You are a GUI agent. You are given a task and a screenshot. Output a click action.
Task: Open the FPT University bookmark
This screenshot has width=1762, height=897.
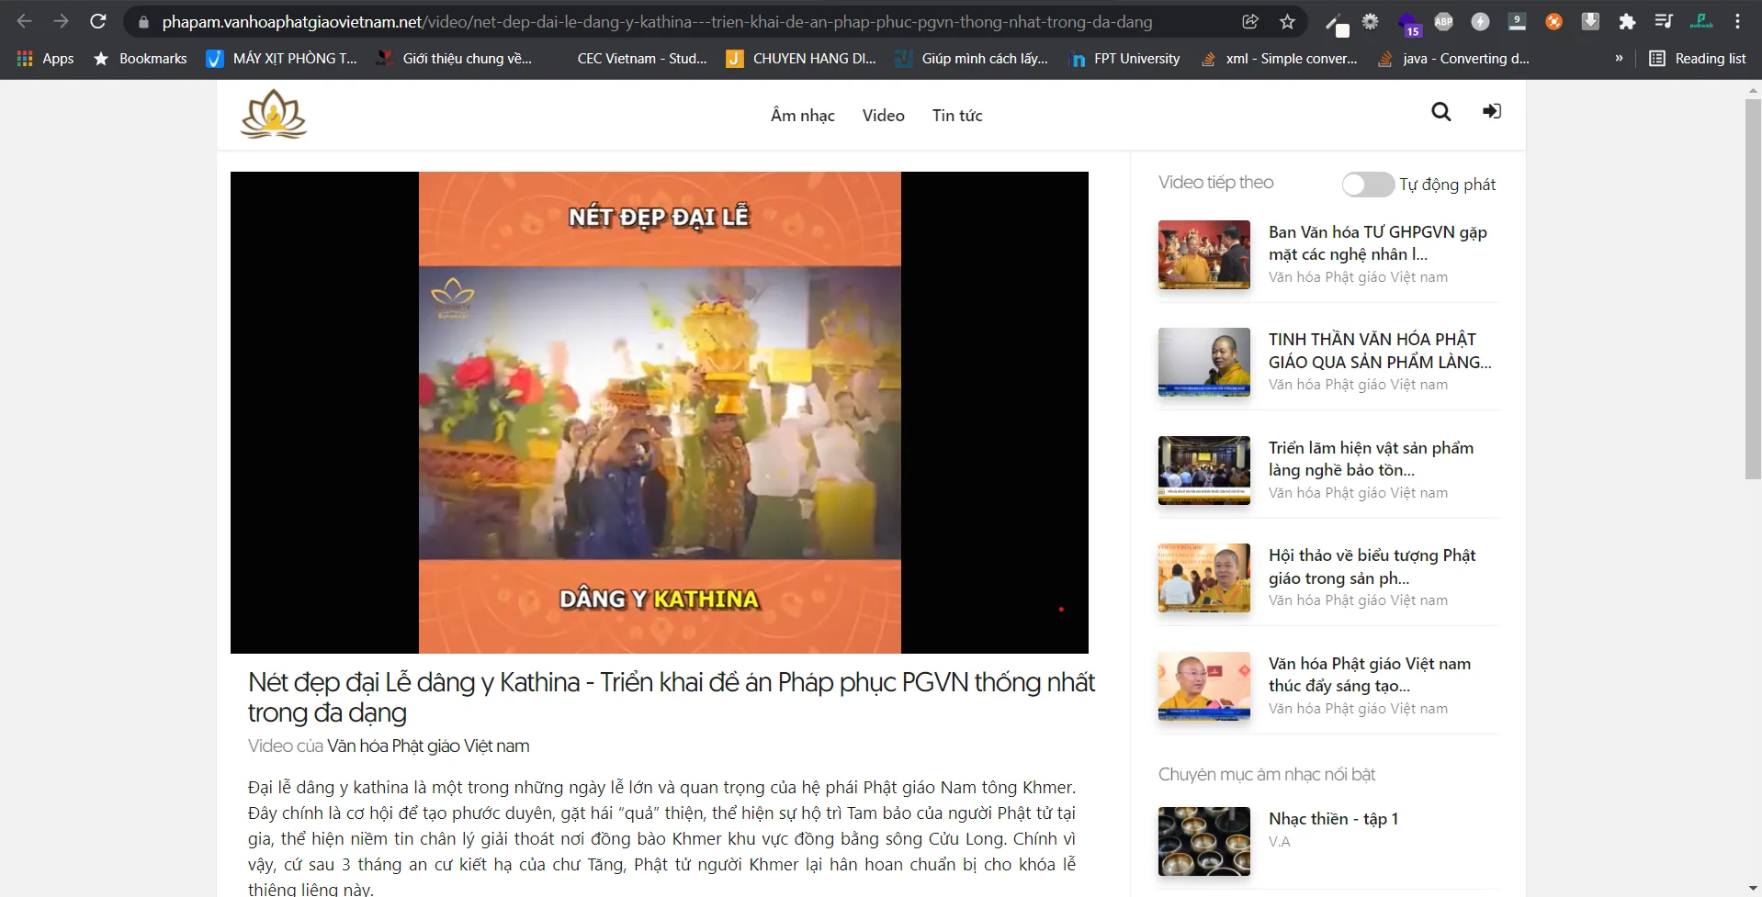1124,59
